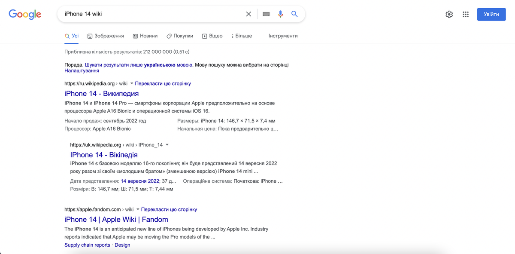This screenshot has width=515, height=254.
Task: Expand dropdown arrow next to uk.wikipedia.org result
Action: tap(167, 145)
